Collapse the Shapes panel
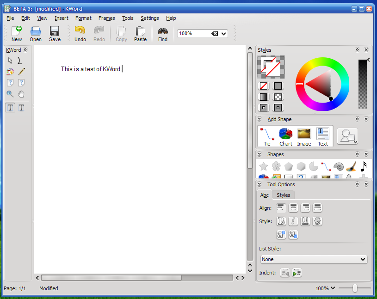 [x=260, y=154]
